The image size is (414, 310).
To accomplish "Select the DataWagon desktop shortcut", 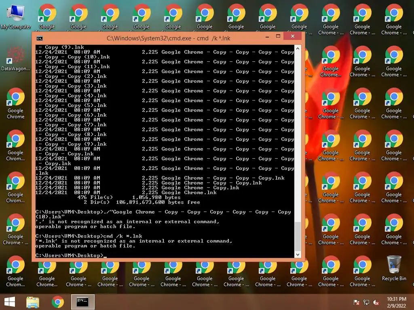I will 16,59.
